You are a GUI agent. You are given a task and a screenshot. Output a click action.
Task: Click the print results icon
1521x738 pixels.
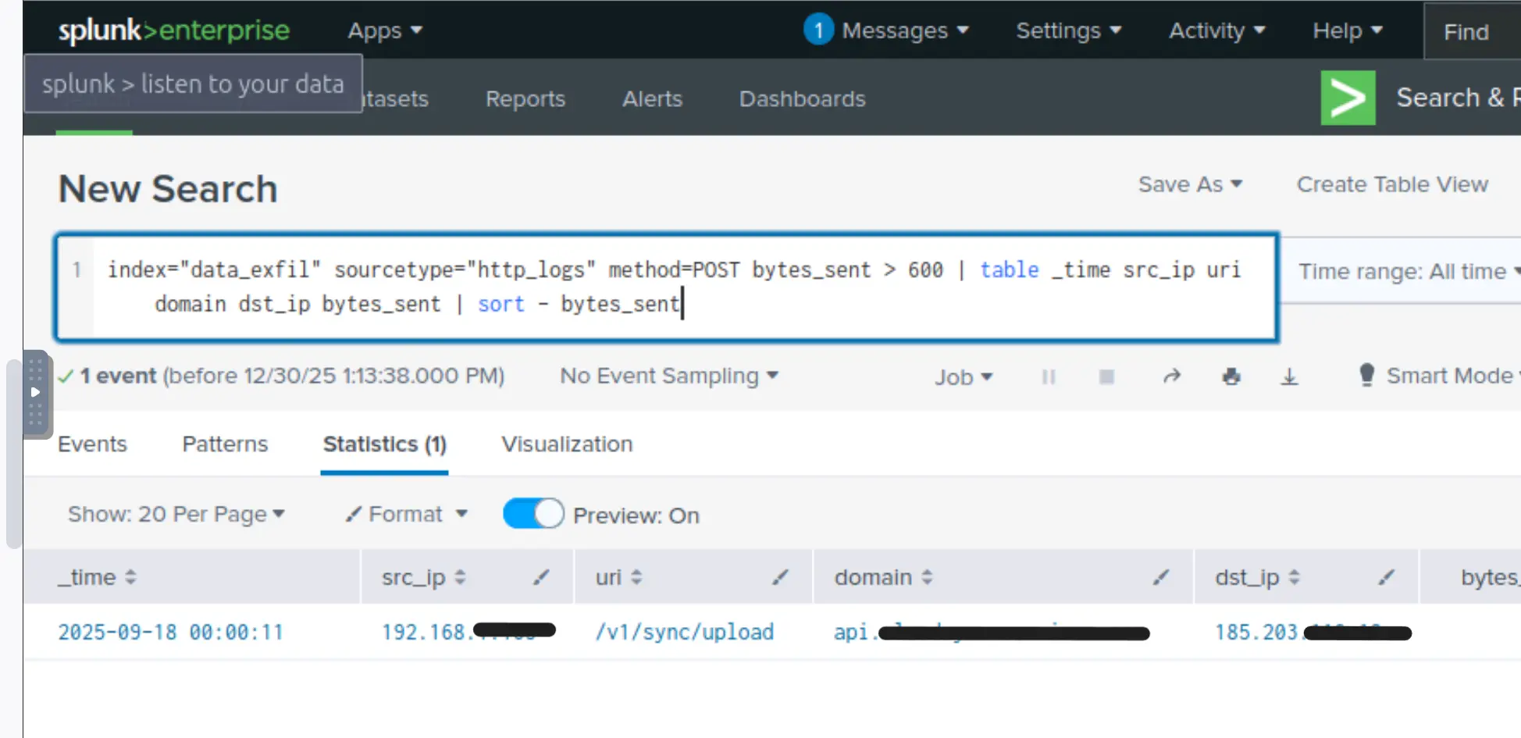click(1231, 377)
